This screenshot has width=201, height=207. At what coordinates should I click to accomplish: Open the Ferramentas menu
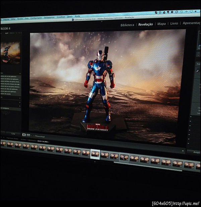tap(49, 17)
